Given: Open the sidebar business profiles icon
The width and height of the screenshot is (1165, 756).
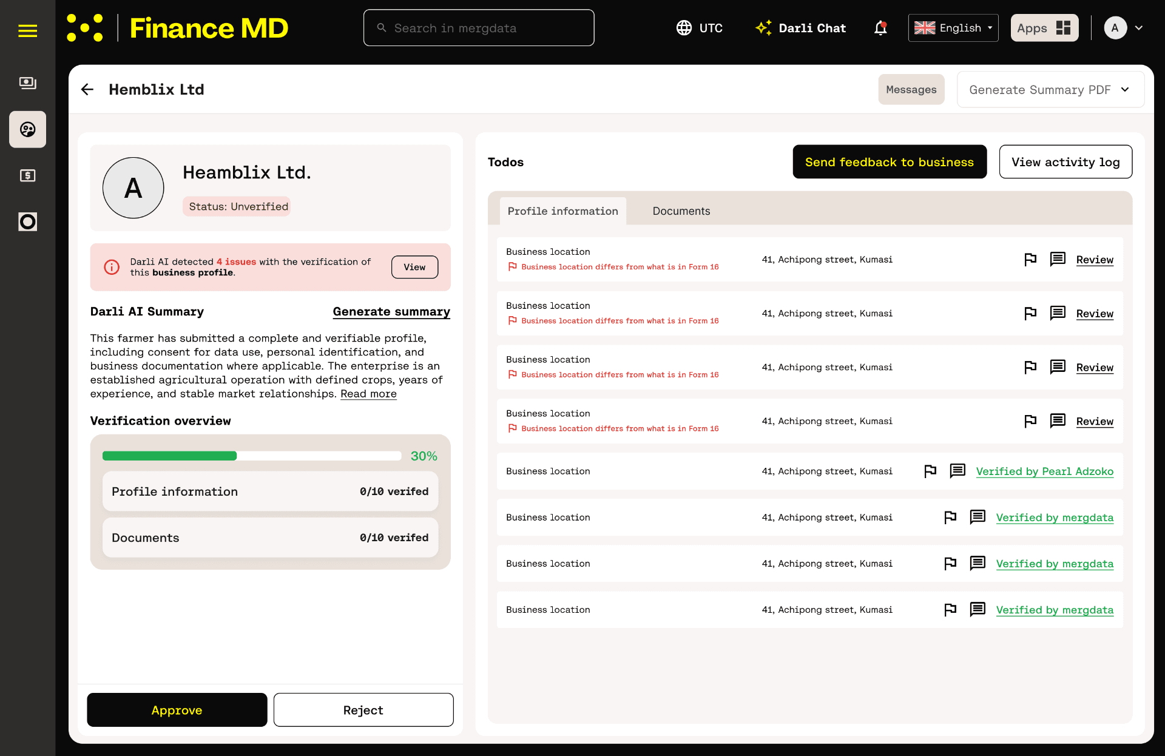Looking at the screenshot, I should pos(27,129).
